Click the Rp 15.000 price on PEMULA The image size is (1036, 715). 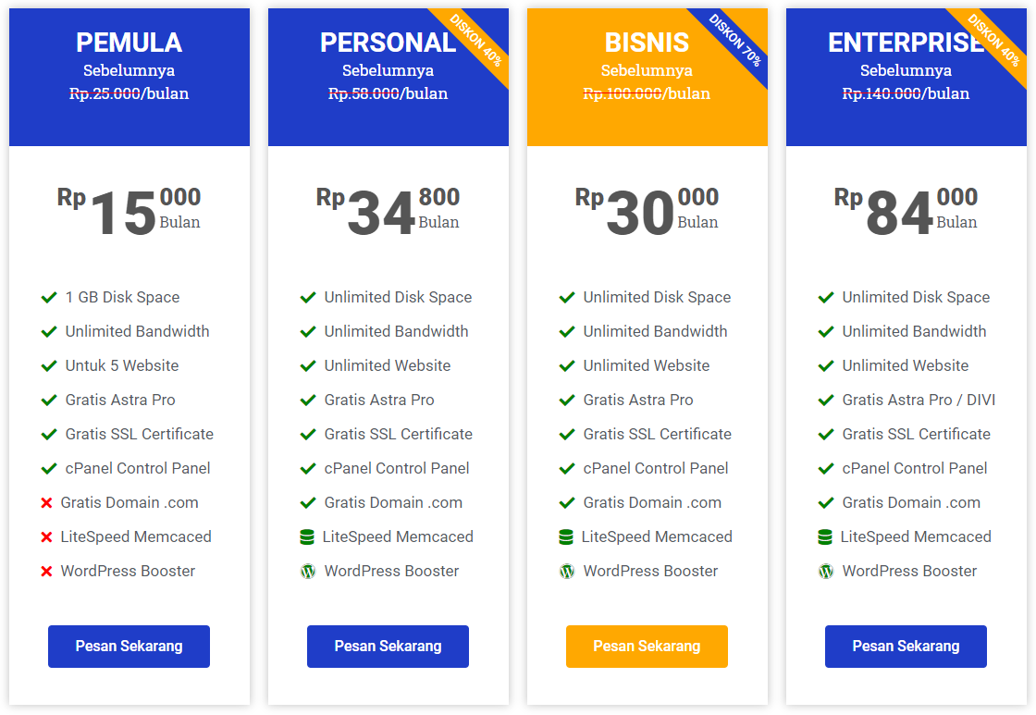129,212
